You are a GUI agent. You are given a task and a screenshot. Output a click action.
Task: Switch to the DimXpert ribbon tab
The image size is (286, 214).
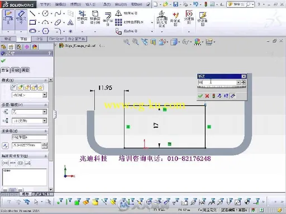[56, 39]
